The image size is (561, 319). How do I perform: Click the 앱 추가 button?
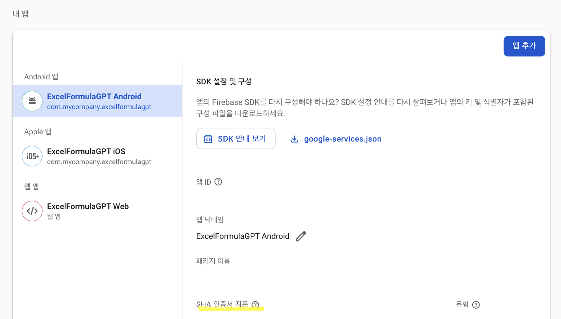point(524,46)
